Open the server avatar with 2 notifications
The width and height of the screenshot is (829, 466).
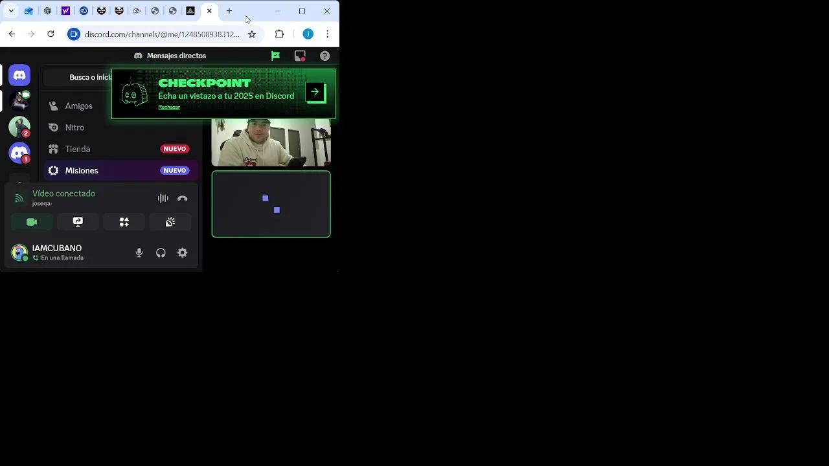(19, 127)
